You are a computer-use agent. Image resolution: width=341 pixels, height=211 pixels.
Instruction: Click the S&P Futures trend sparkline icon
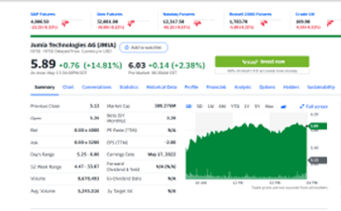[64, 22]
